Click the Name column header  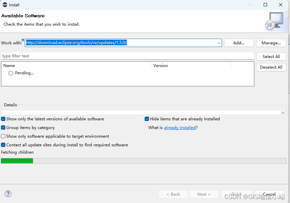[x=76, y=66]
